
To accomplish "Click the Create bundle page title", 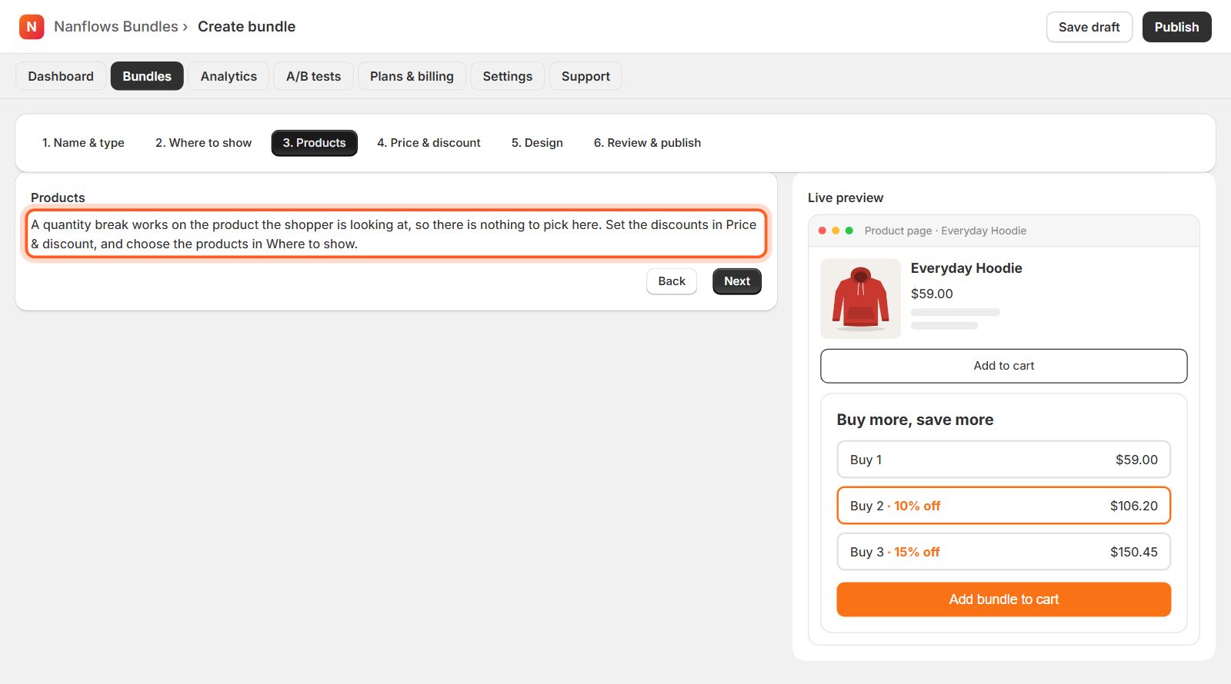I will [247, 27].
